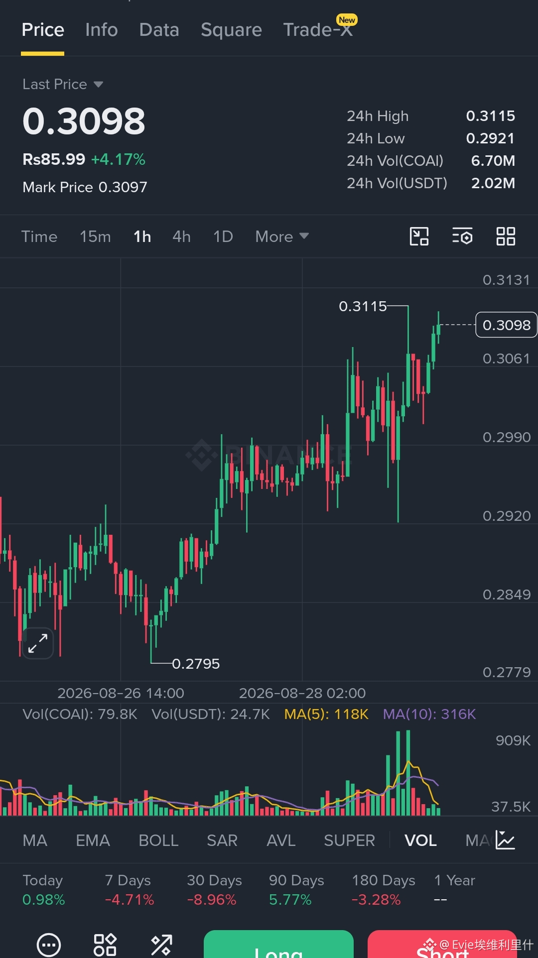Image resolution: width=538 pixels, height=958 pixels.
Task: Select the Time chart interval
Action: click(x=39, y=237)
